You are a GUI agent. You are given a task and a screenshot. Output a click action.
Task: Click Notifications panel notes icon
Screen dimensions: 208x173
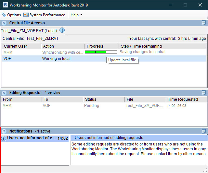click(204, 131)
